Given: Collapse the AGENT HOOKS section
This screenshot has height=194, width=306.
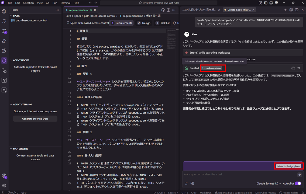Looking at the screenshot, I should (x=21, y=60).
